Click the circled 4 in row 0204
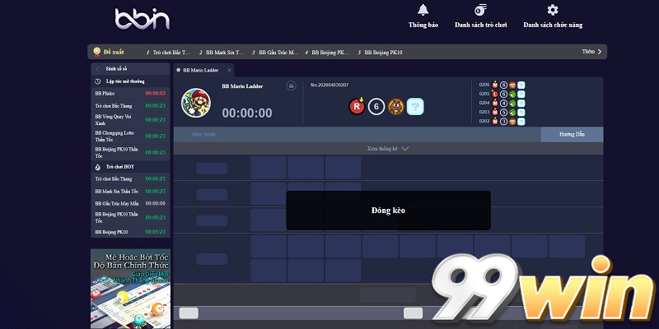Screen dimensions: 659x329 (x=503, y=104)
